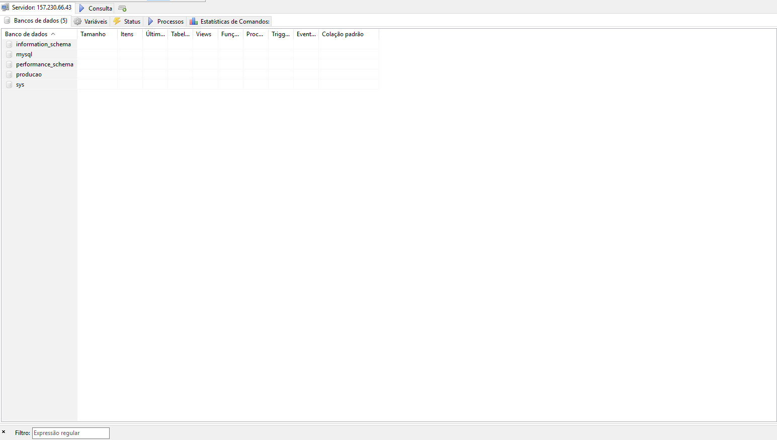This screenshot has width=777, height=440.
Task: Click the gear icon on the Variáveis tab
Action: coord(77,21)
